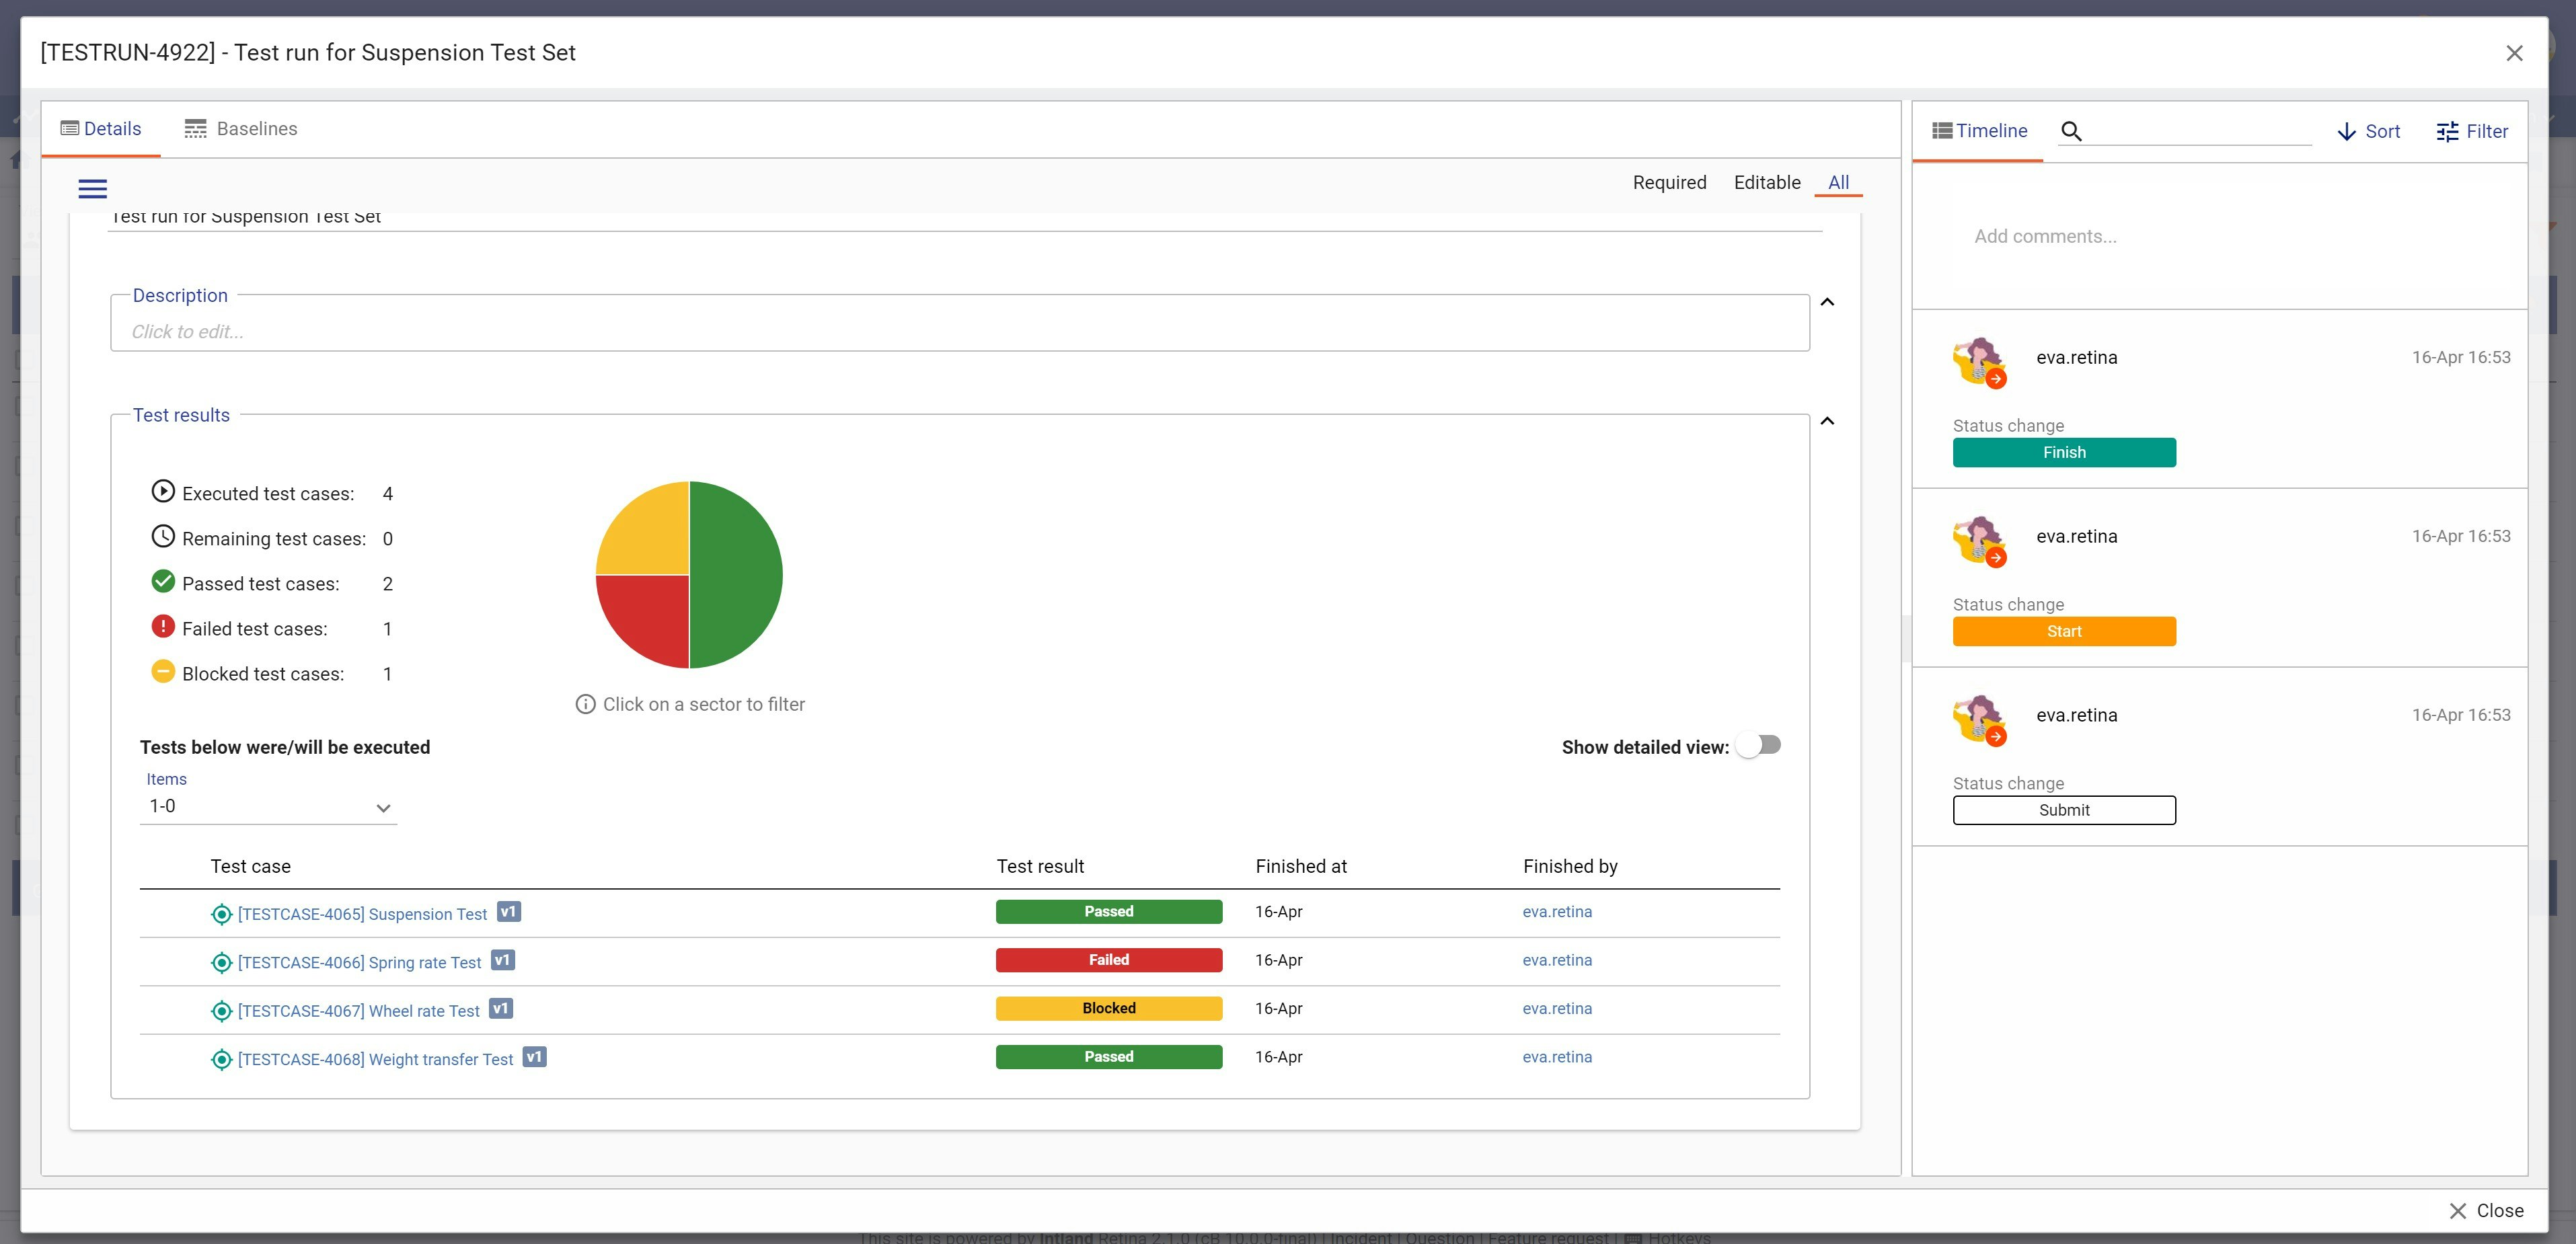
Task: Select the Required field filter
Action: point(1669,183)
